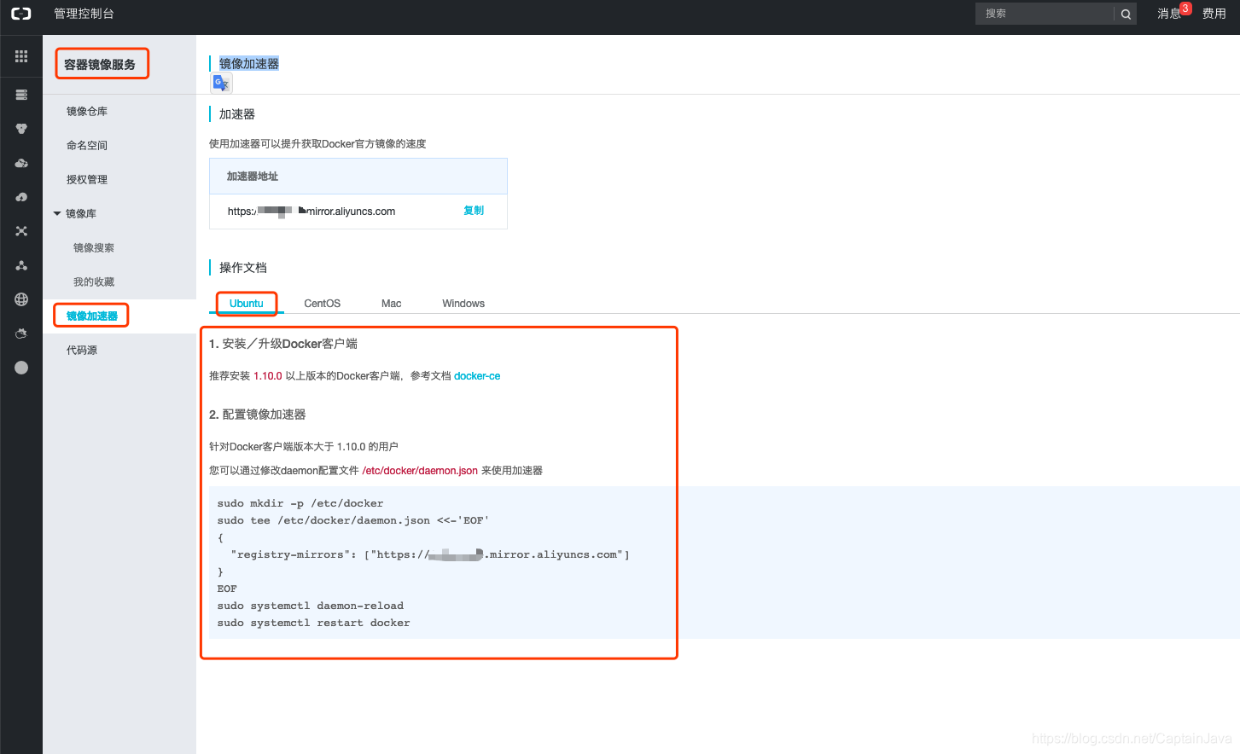The height and width of the screenshot is (754, 1240).
Task: Click the registry-mirrors code line
Action: [x=430, y=555]
